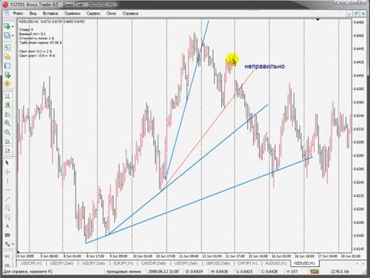Open the Графики menu
The image size is (370, 278).
[72, 13]
